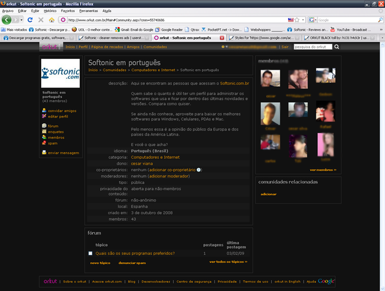Switch to the Descargar programas gratis tab
The image size is (385, 291).
click(38, 38)
